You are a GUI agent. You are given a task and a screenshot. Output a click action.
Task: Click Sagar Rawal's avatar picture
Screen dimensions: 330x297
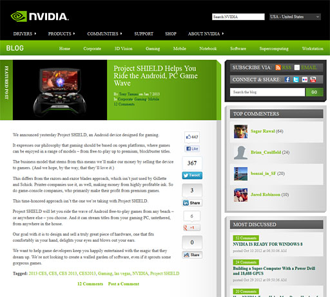coord(240,131)
